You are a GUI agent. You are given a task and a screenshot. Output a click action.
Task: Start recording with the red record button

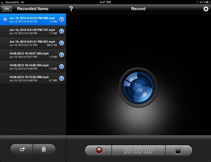[98, 151]
